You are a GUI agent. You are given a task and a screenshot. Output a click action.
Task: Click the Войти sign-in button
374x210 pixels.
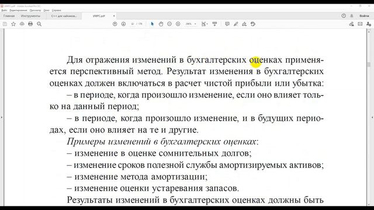click(364, 16)
